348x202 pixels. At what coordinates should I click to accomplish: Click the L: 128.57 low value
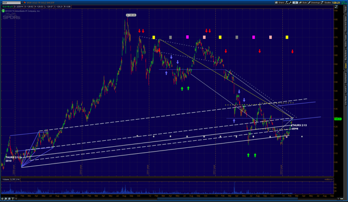point(49,6)
